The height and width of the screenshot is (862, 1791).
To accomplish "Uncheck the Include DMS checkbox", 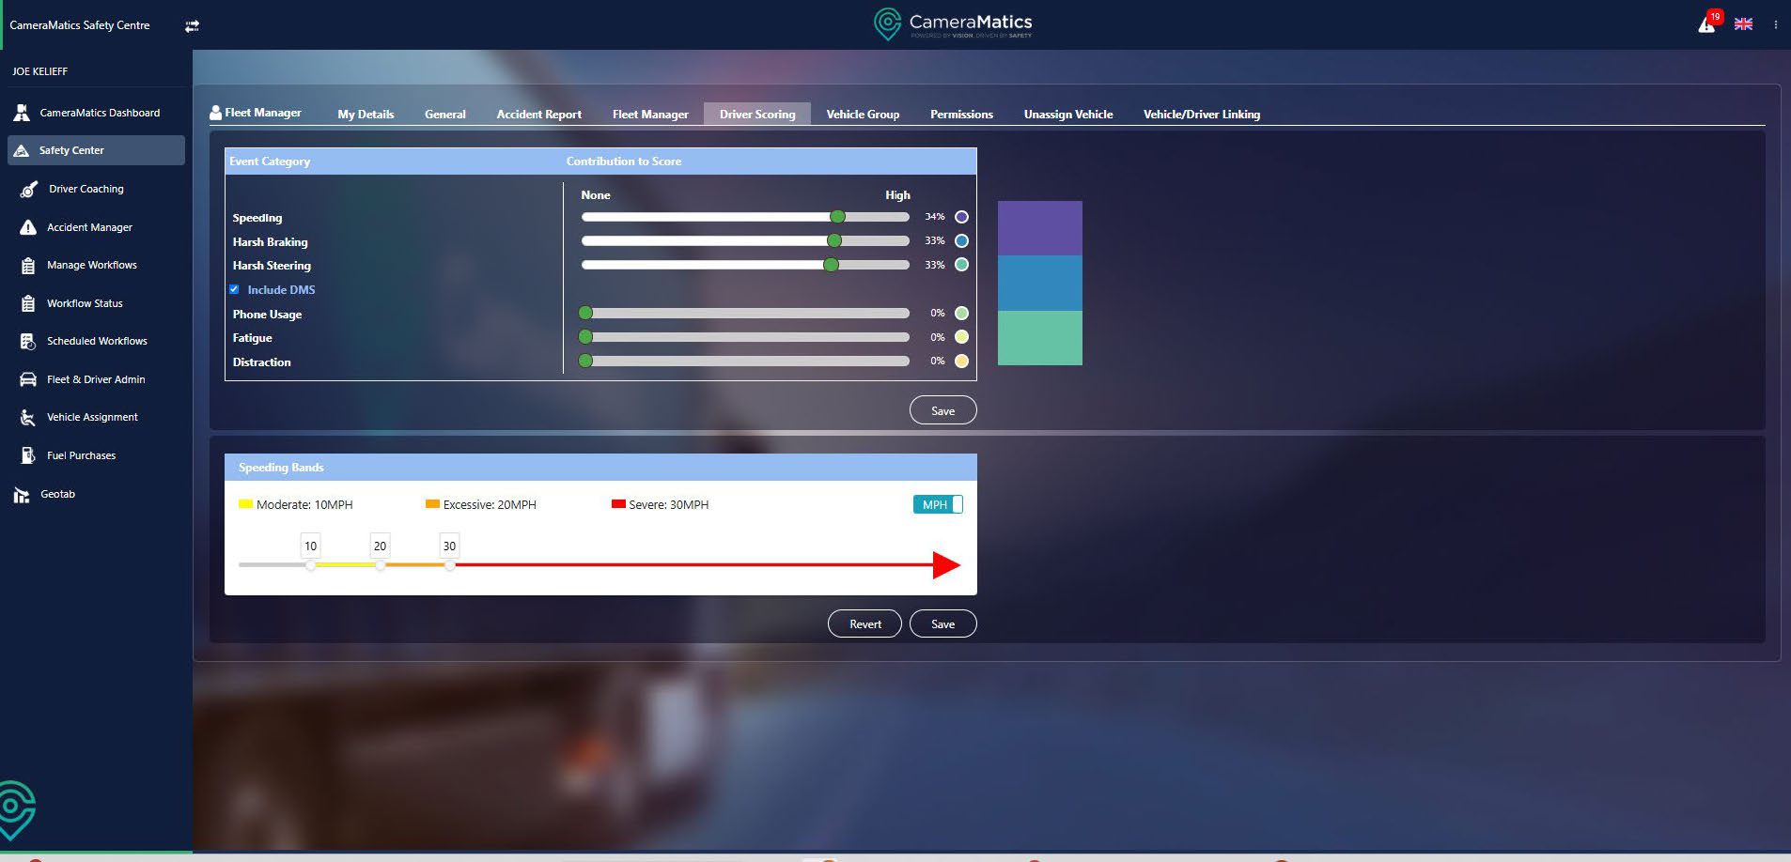I will (x=234, y=289).
